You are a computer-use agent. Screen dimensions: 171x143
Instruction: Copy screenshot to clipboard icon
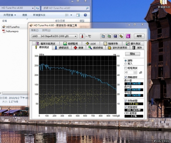pos(109,36)
